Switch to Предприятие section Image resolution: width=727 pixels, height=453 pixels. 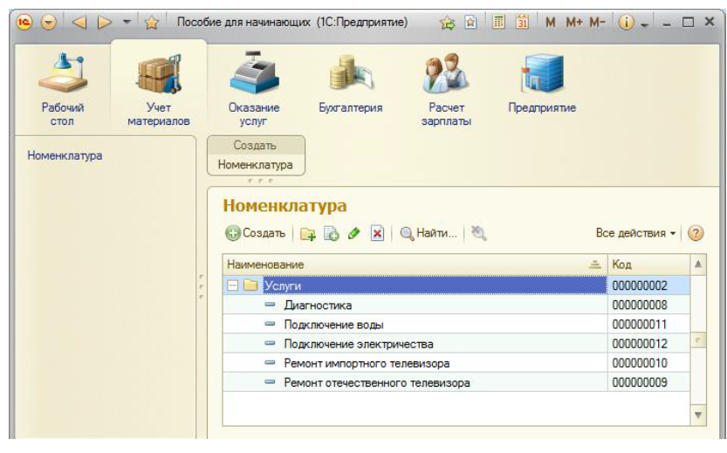(x=542, y=84)
